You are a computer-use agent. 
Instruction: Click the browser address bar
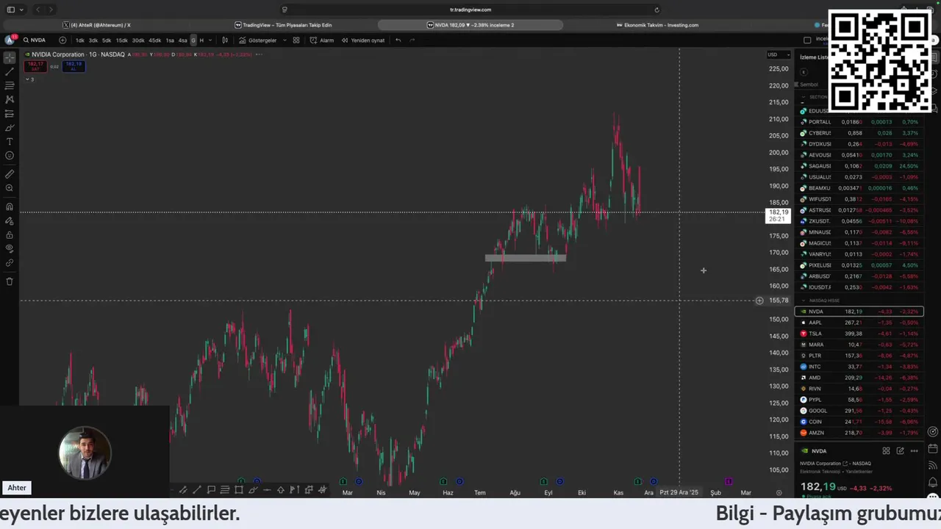click(x=470, y=10)
